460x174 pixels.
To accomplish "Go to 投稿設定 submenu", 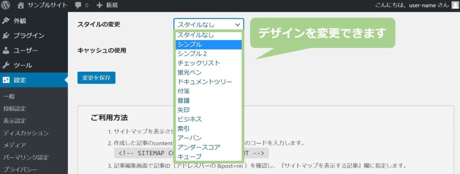I will click(15, 109).
